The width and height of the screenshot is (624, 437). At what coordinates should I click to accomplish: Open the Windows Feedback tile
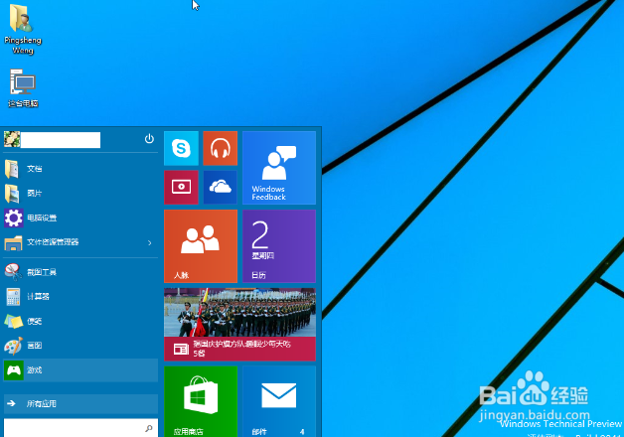pos(279,168)
